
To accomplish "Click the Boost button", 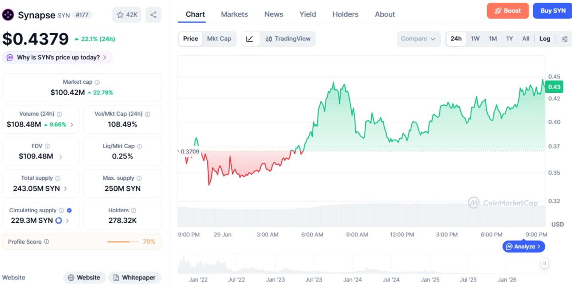I will (508, 11).
